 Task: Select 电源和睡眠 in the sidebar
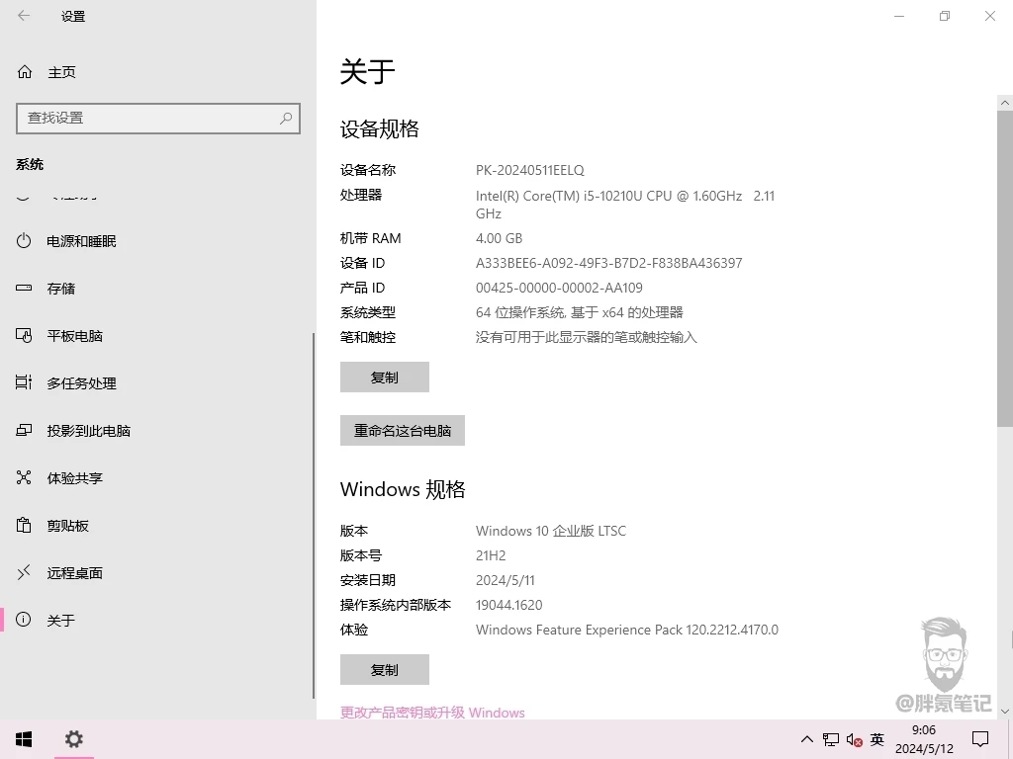pyautogui.click(x=81, y=241)
